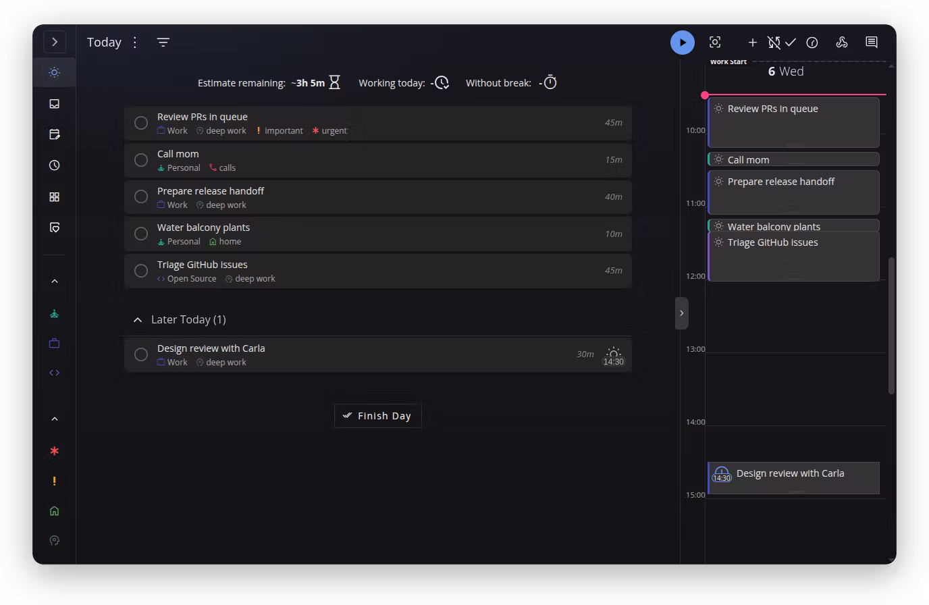Start the task tracking play button
This screenshot has width=929, height=605.
(x=682, y=43)
